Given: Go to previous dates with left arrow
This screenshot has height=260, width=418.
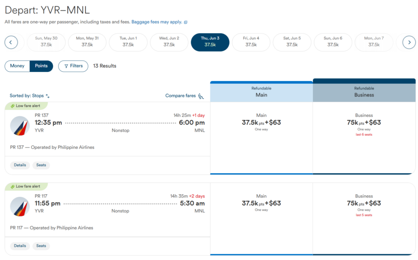Looking at the screenshot, I should 11,42.
